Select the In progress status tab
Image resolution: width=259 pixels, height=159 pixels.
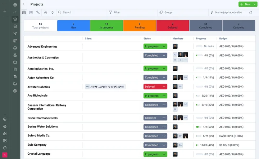tap(106, 26)
